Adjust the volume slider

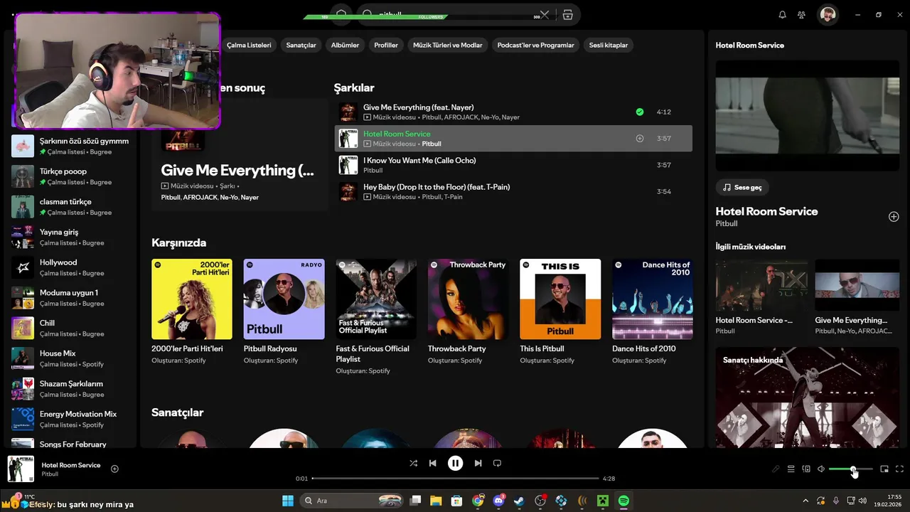850,469
